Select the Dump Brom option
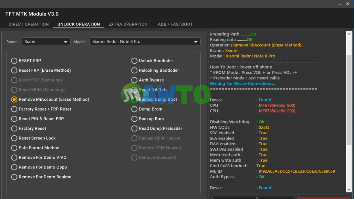This screenshot has height=199, width=354. point(147,109)
